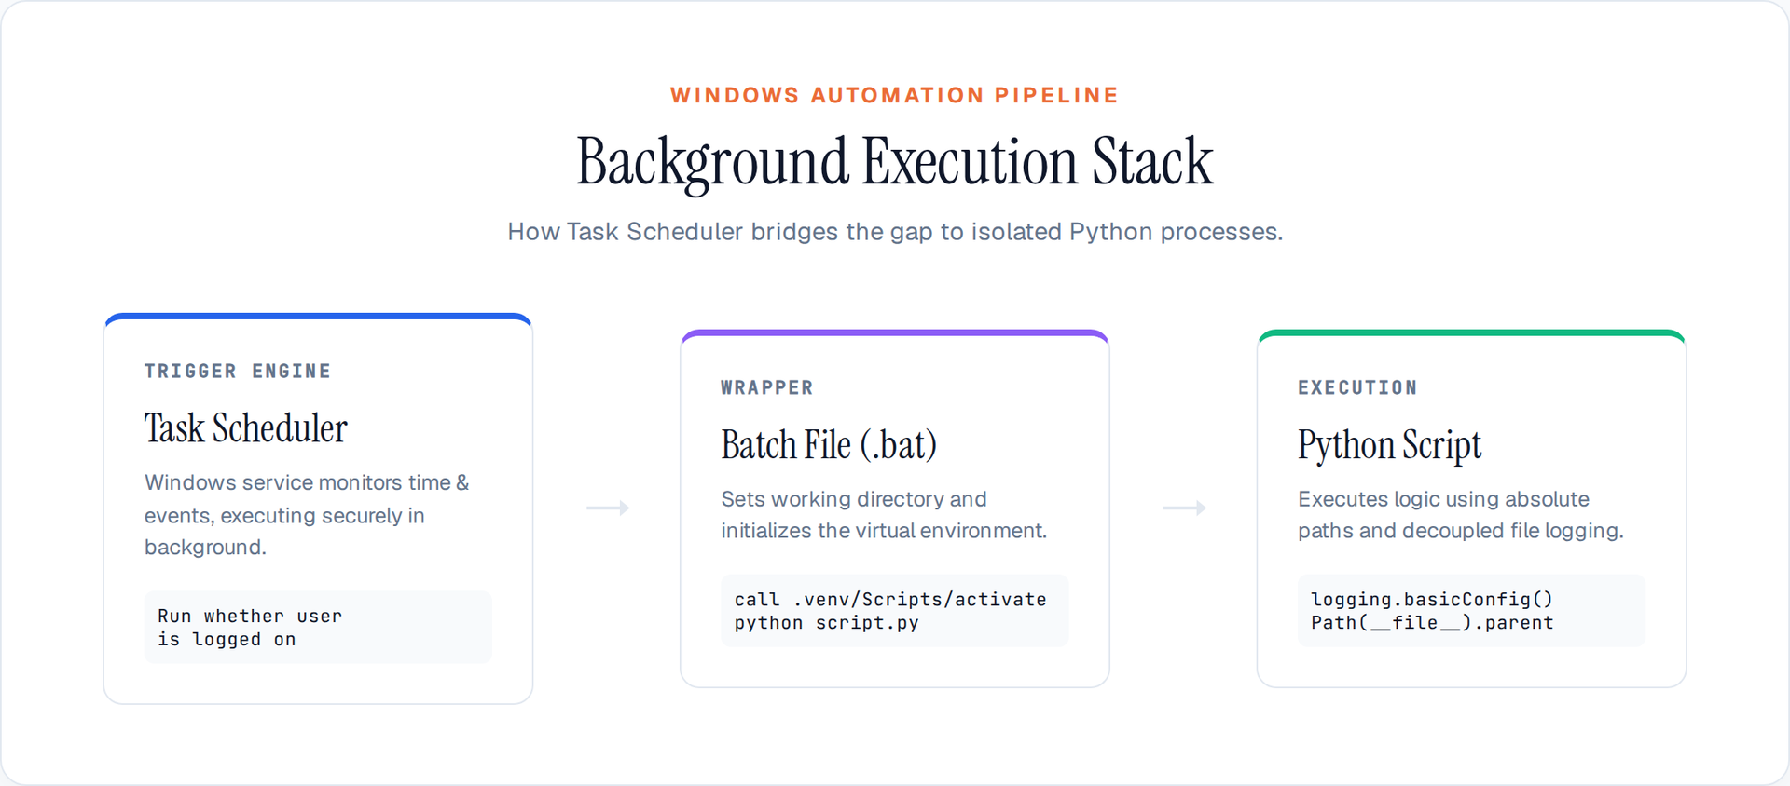This screenshot has width=1790, height=786.
Task: Click the 'EXECUTION' label
Action: [1357, 387]
